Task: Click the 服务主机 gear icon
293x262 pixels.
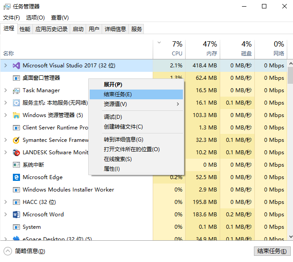Action: click(16, 103)
